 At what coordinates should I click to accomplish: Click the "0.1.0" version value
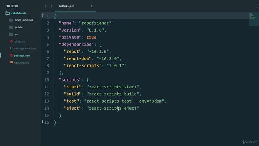(95, 30)
